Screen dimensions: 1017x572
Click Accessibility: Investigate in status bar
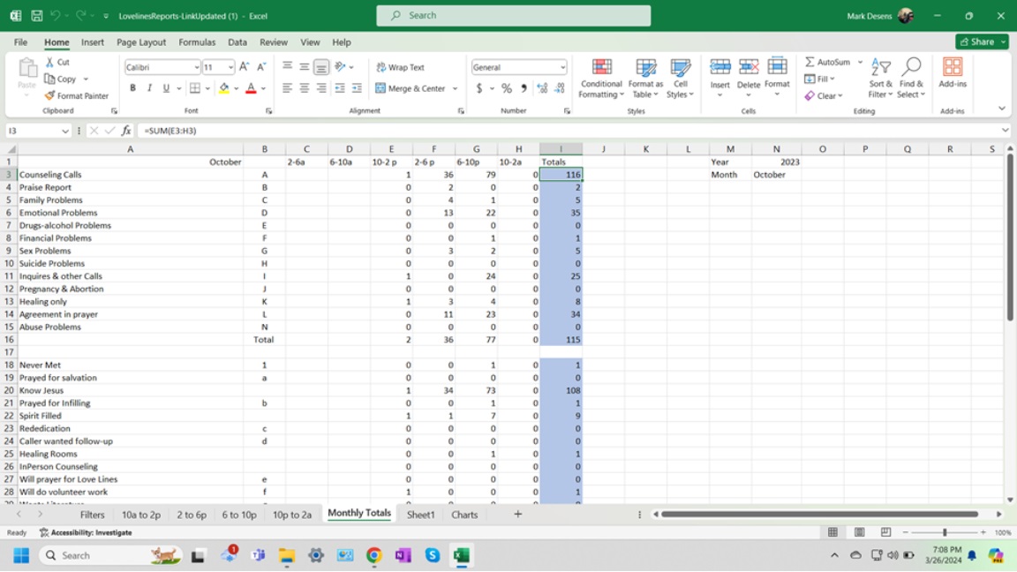86,533
